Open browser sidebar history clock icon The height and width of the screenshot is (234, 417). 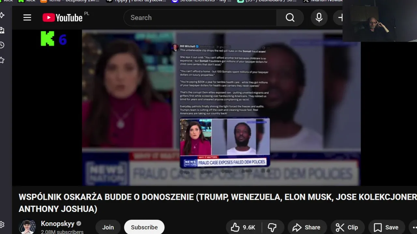(2, 45)
